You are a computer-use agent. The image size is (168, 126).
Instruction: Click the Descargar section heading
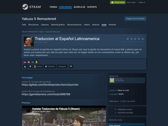coord(27,77)
